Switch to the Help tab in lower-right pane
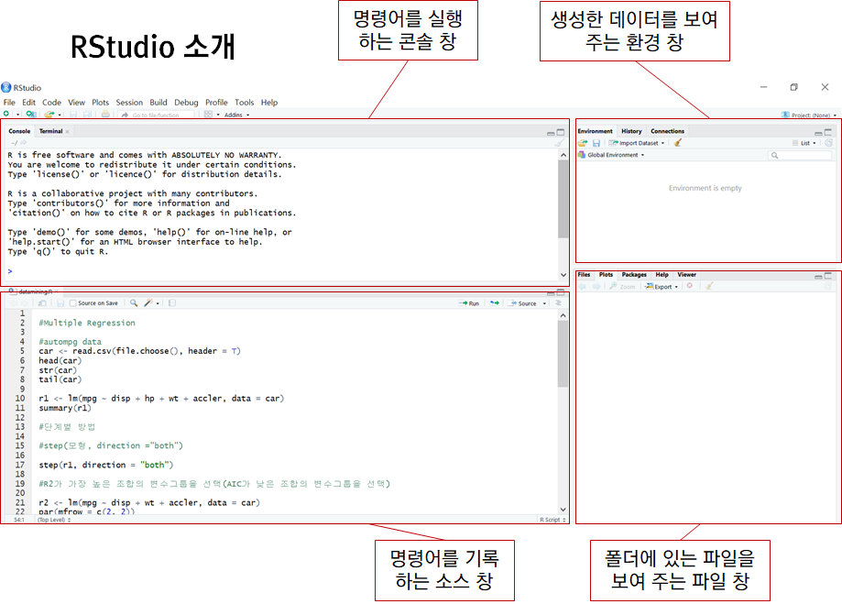 pyautogui.click(x=662, y=275)
